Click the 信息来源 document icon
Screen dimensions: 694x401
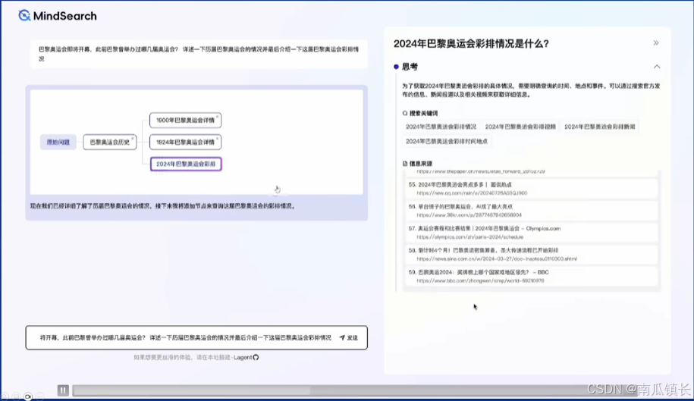click(x=404, y=164)
